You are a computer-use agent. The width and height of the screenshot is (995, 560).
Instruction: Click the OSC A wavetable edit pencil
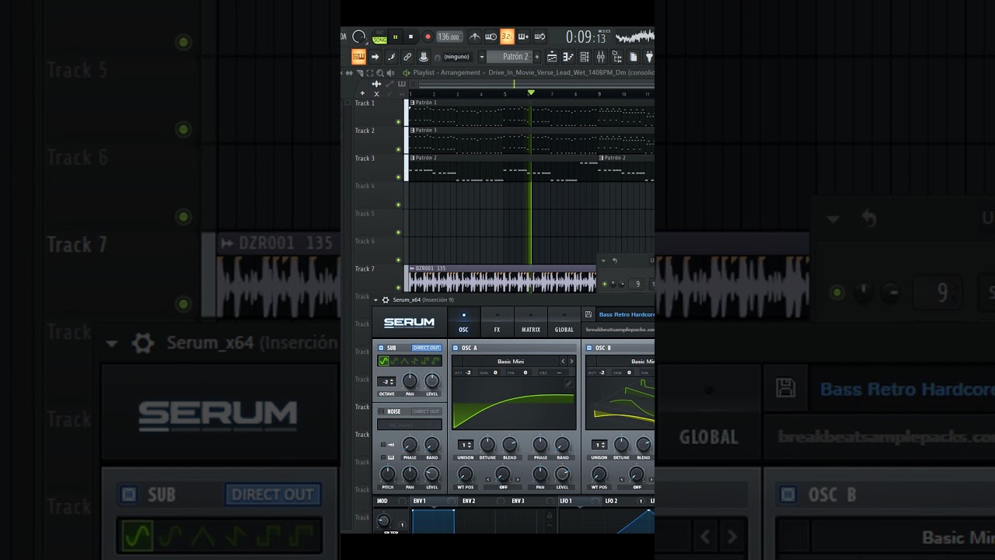(x=569, y=383)
